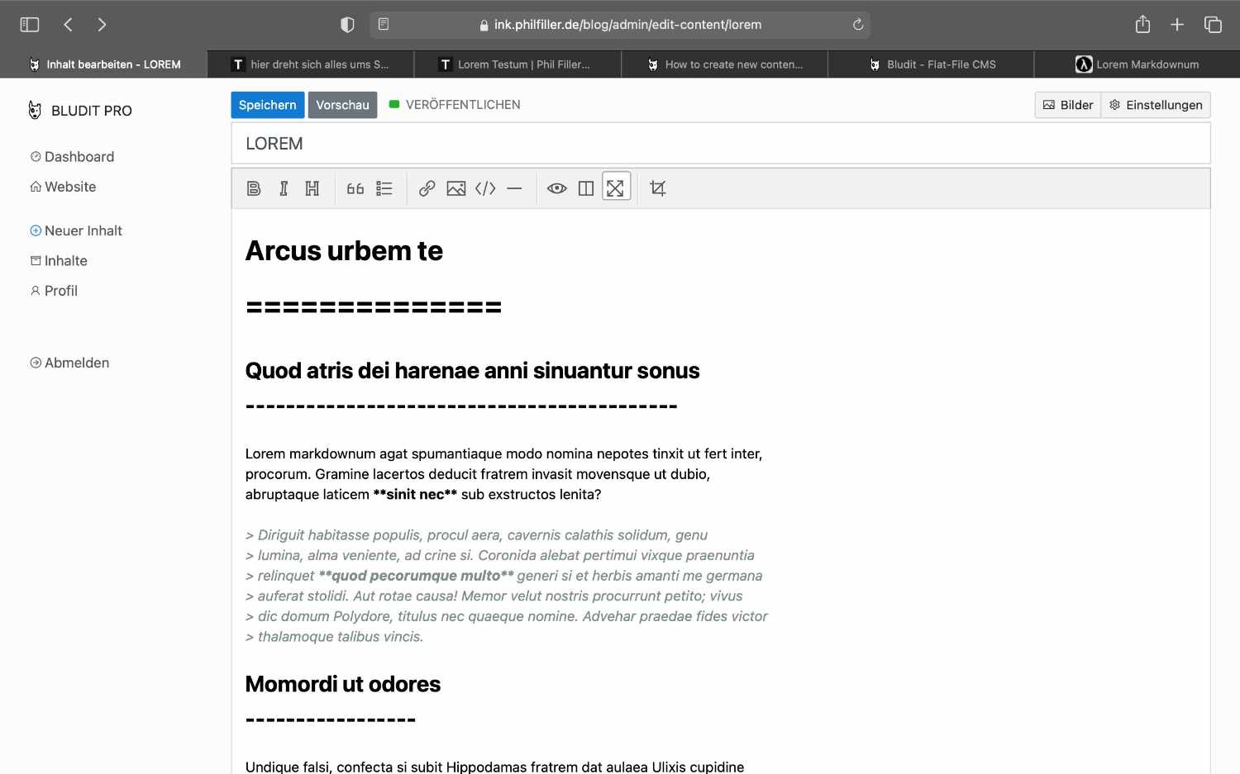The height and width of the screenshot is (774, 1240).
Task: Open Neuer Inhalt in sidebar
Action: coord(83,230)
